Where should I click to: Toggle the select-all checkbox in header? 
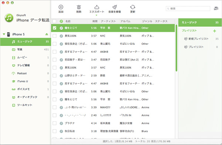tap(54, 21)
